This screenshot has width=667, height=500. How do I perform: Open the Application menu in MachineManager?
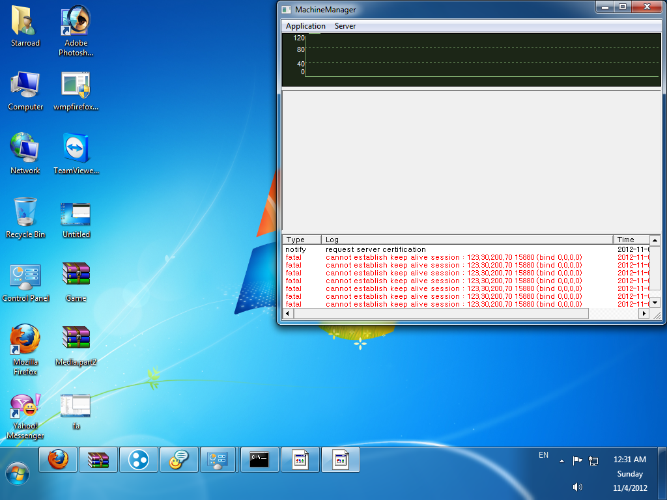[x=305, y=26]
